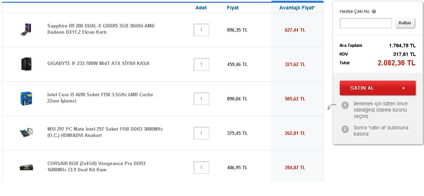The width and height of the screenshot is (424, 196).
Task: Click the arrow icon on SATIN AL button
Action: point(404,88)
